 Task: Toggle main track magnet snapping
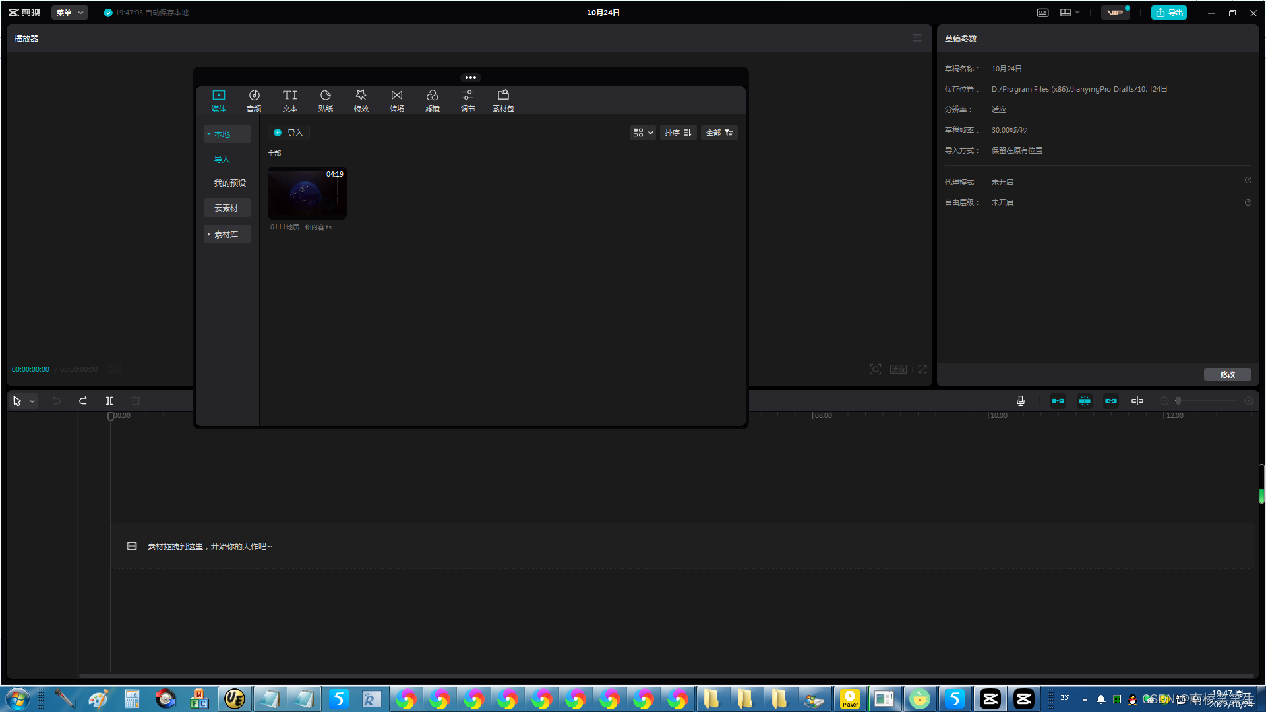(1058, 401)
